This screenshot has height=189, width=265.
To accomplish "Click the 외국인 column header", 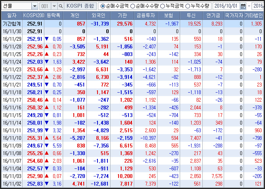I will (x=99, y=16).
